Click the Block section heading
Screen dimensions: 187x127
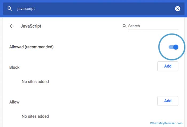coord(14,67)
